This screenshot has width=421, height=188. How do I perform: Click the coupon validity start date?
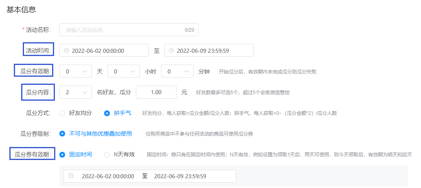pyautogui.click(x=108, y=176)
